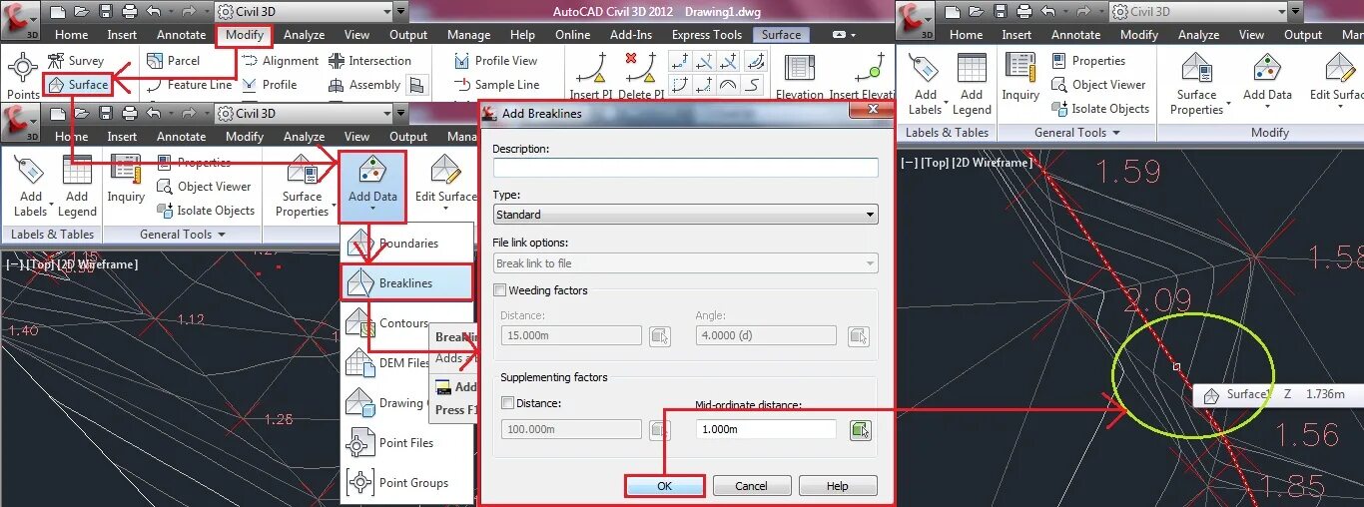The width and height of the screenshot is (1364, 507).
Task: Open Add Labels in the Breaklines-menu window
Action: [31, 187]
